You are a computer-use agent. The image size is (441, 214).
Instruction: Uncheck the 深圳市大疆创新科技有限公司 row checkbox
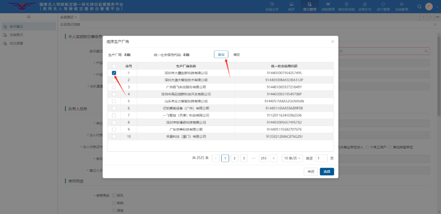click(114, 73)
